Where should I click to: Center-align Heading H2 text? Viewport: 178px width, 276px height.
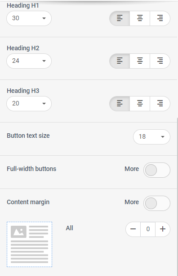(140, 61)
